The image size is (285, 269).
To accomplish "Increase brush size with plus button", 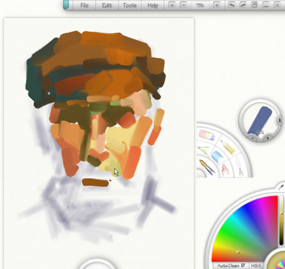I will pos(267,138).
